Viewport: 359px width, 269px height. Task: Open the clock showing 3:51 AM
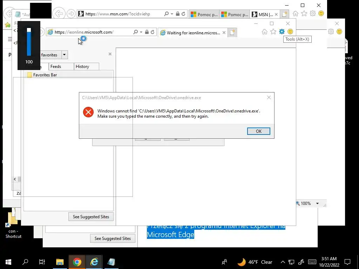[329, 262]
